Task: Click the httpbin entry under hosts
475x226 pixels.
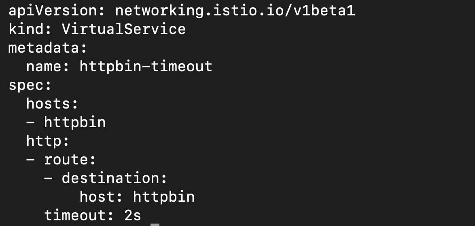Action: tap(74, 122)
